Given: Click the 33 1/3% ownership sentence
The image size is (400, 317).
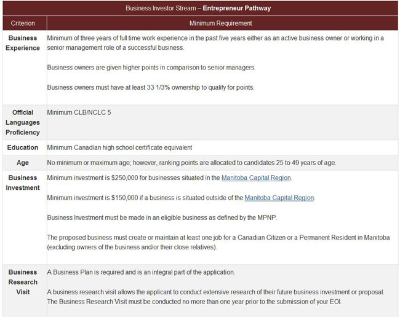Looking at the screenshot, I should [x=151, y=87].
